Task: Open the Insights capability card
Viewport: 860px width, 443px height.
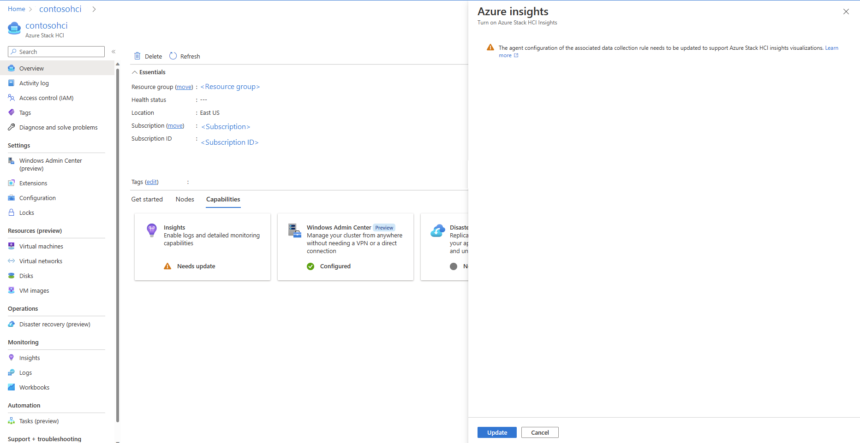Action: tap(203, 247)
